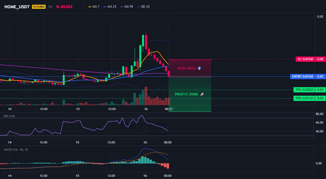
Task: Click the 08:00 time label under RSI panel
Action: pyautogui.click(x=168, y=142)
